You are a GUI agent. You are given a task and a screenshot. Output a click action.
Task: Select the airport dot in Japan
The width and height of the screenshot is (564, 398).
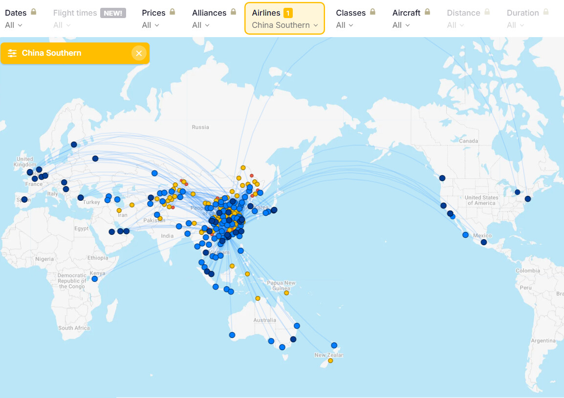click(x=274, y=210)
